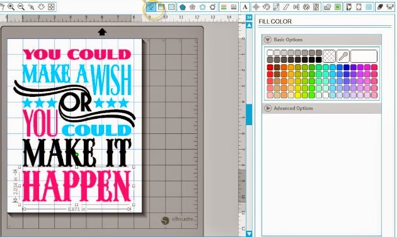Select the pan hand tool
The width and height of the screenshot is (397, 237).
tap(2, 7)
